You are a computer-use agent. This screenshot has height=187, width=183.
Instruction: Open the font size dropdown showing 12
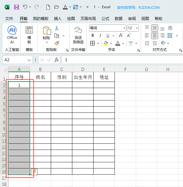point(137,28)
